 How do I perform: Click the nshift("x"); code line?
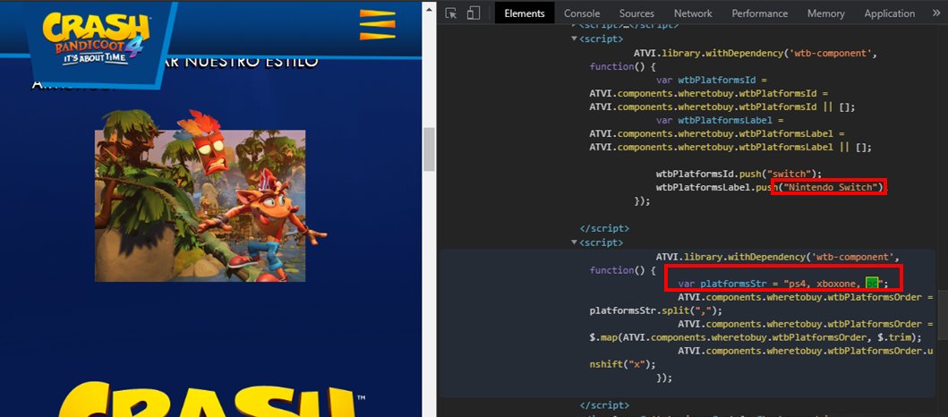point(623,364)
